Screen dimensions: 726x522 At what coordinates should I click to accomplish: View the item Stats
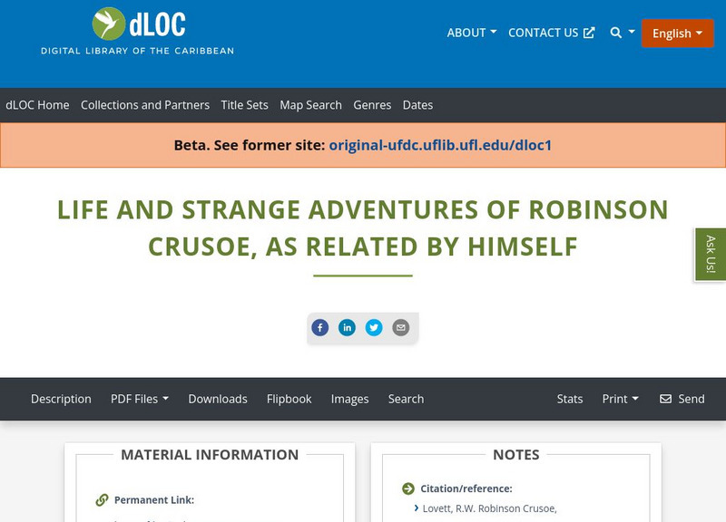(x=569, y=399)
